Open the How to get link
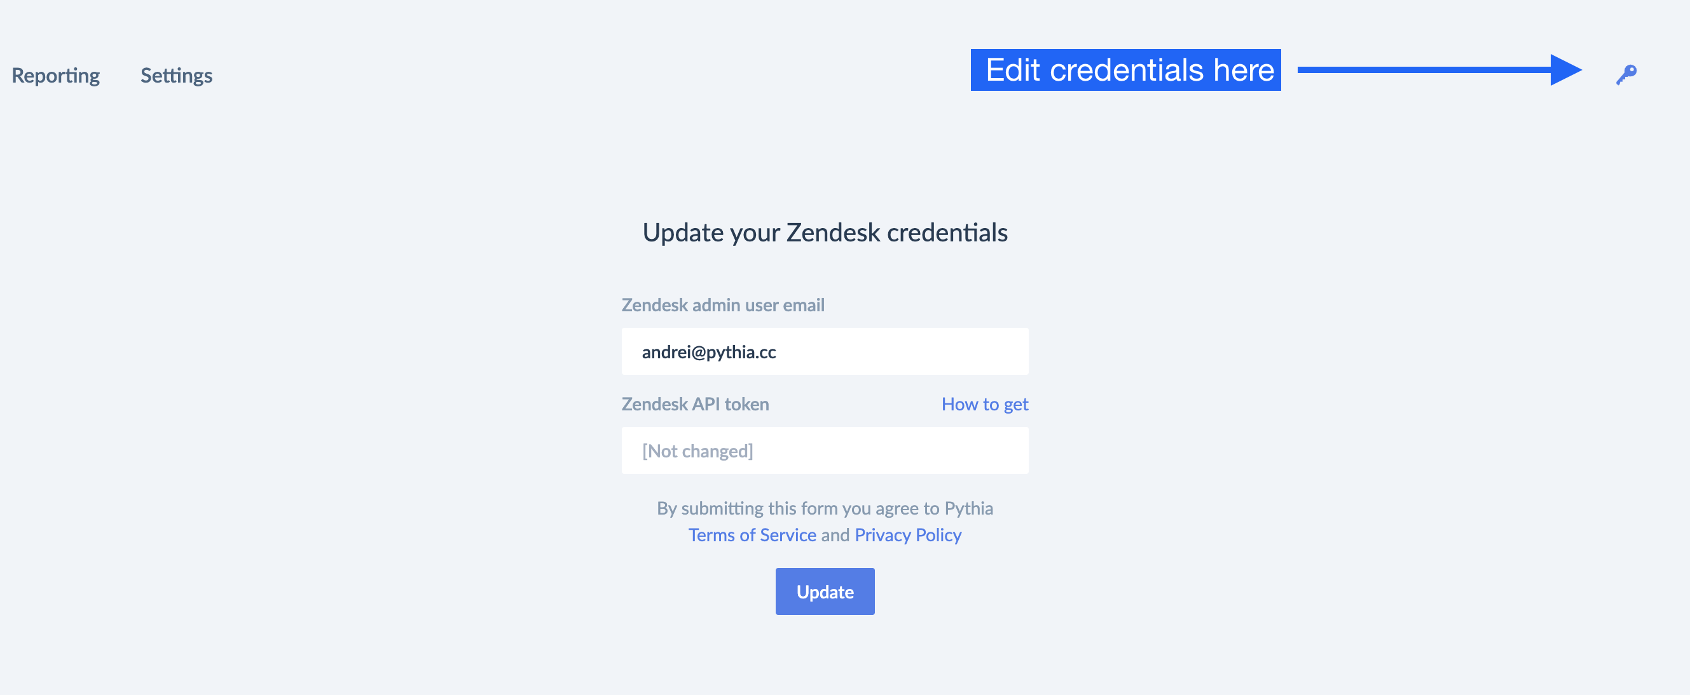Viewport: 1690px width, 695px height. tap(985, 404)
